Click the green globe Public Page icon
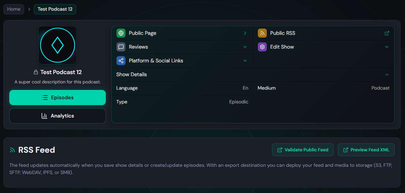This screenshot has width=405, height=193. 121,33
